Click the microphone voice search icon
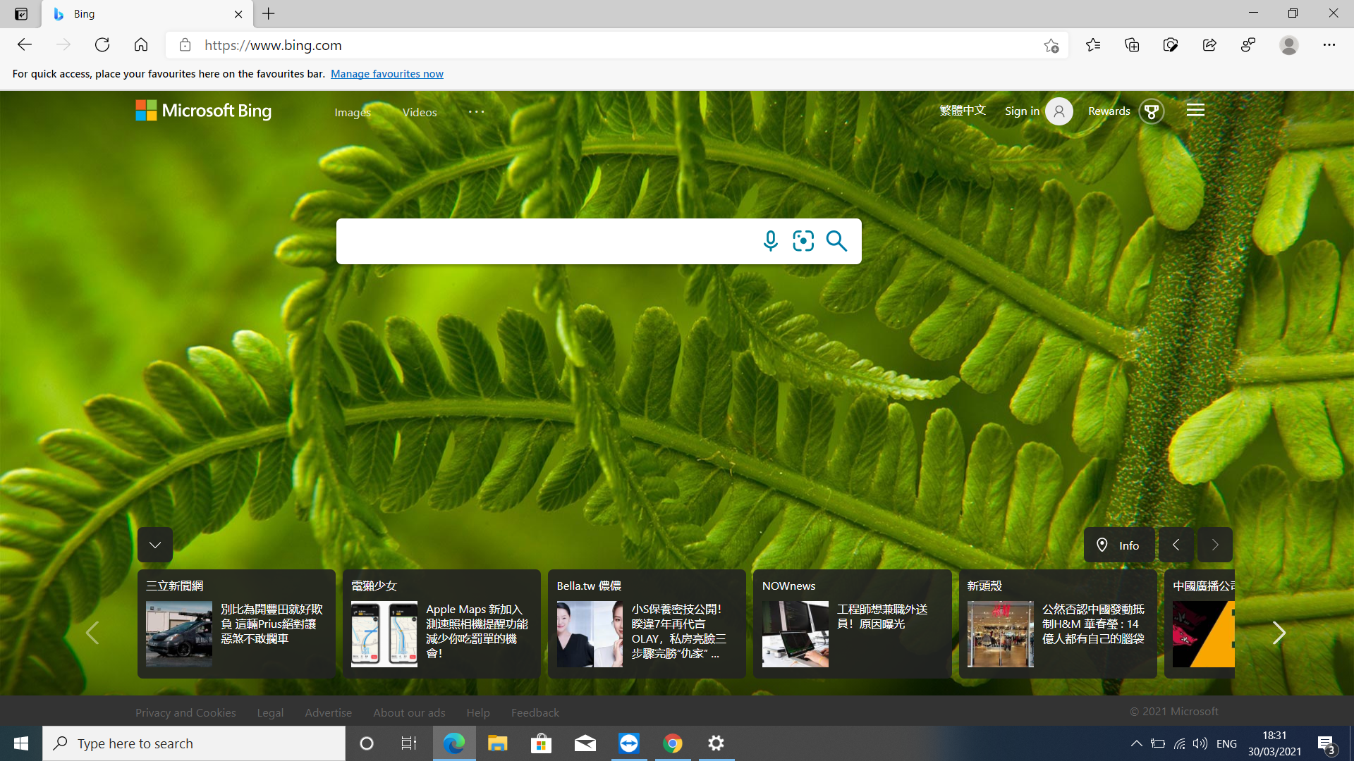 click(x=770, y=241)
